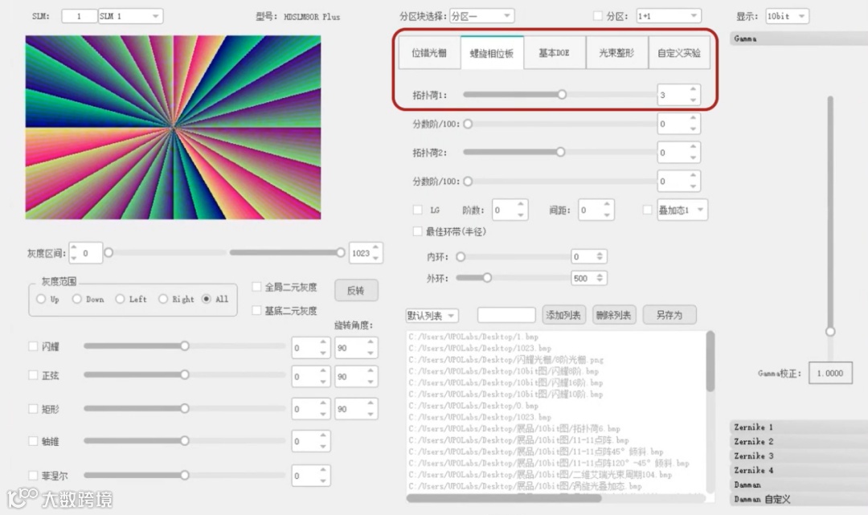
Task: Increase the 阶数 value with up arrow
Action: [x=520, y=205]
